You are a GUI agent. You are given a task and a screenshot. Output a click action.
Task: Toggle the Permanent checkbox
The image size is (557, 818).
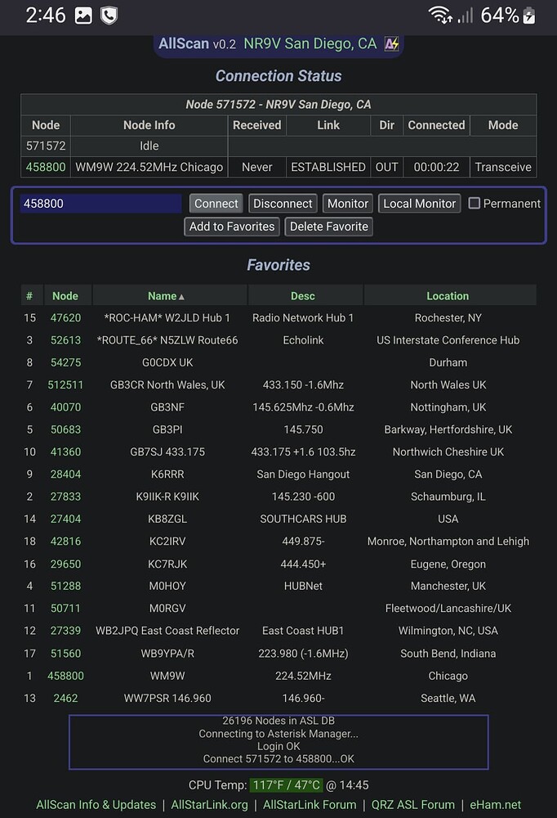[475, 203]
